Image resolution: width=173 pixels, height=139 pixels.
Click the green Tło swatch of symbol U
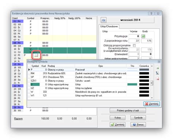[x=132, y=84]
